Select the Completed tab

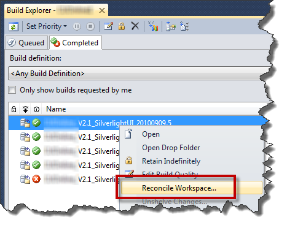(76, 43)
